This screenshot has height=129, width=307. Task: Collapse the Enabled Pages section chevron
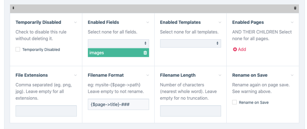(292, 22)
